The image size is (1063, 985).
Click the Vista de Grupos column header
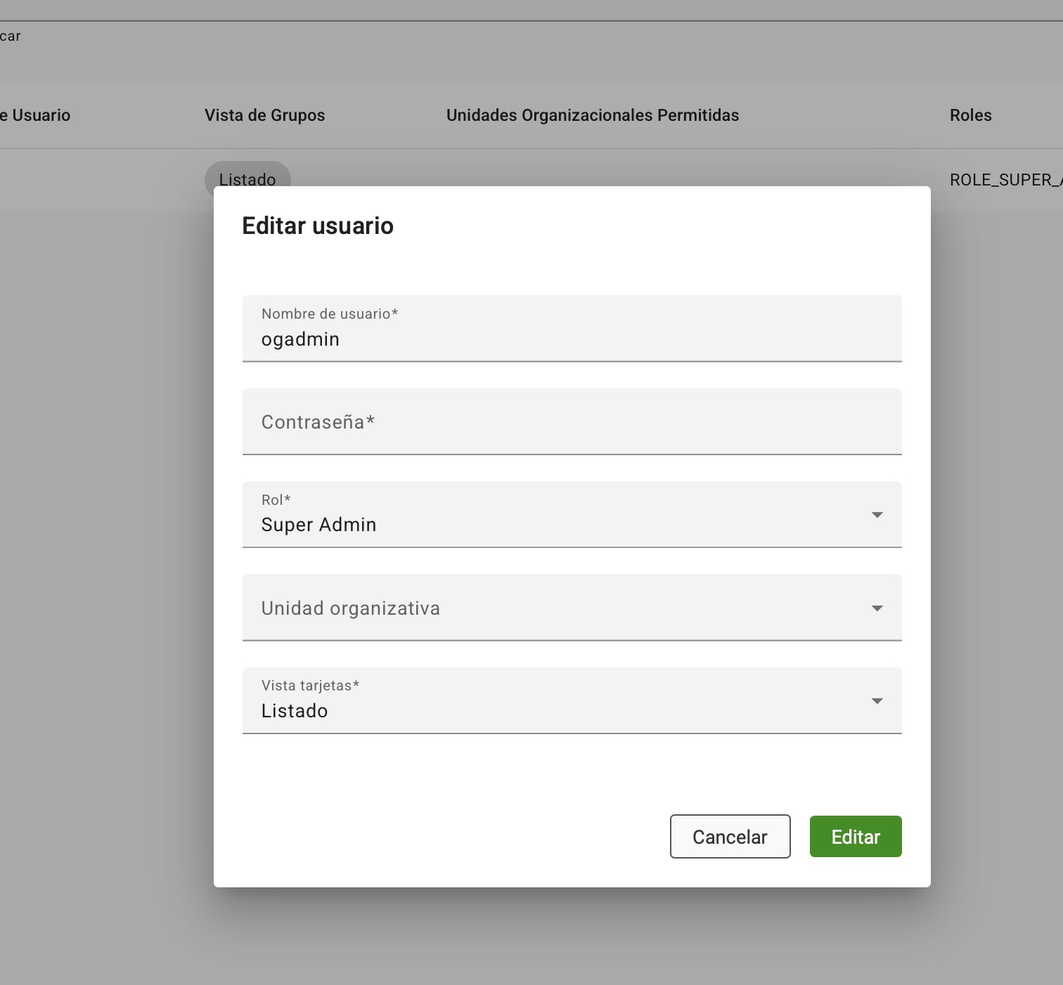pyautogui.click(x=264, y=115)
